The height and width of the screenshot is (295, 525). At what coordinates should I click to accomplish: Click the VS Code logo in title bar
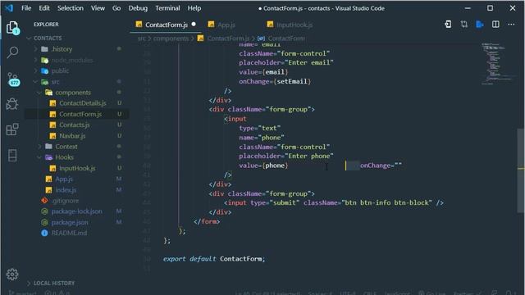point(9,8)
